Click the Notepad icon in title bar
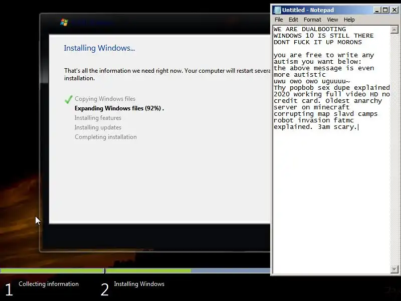This screenshot has height=301, width=401. pos(277,10)
